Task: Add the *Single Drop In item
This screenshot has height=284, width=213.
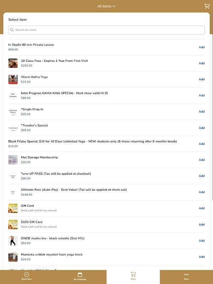Action: click(202, 111)
